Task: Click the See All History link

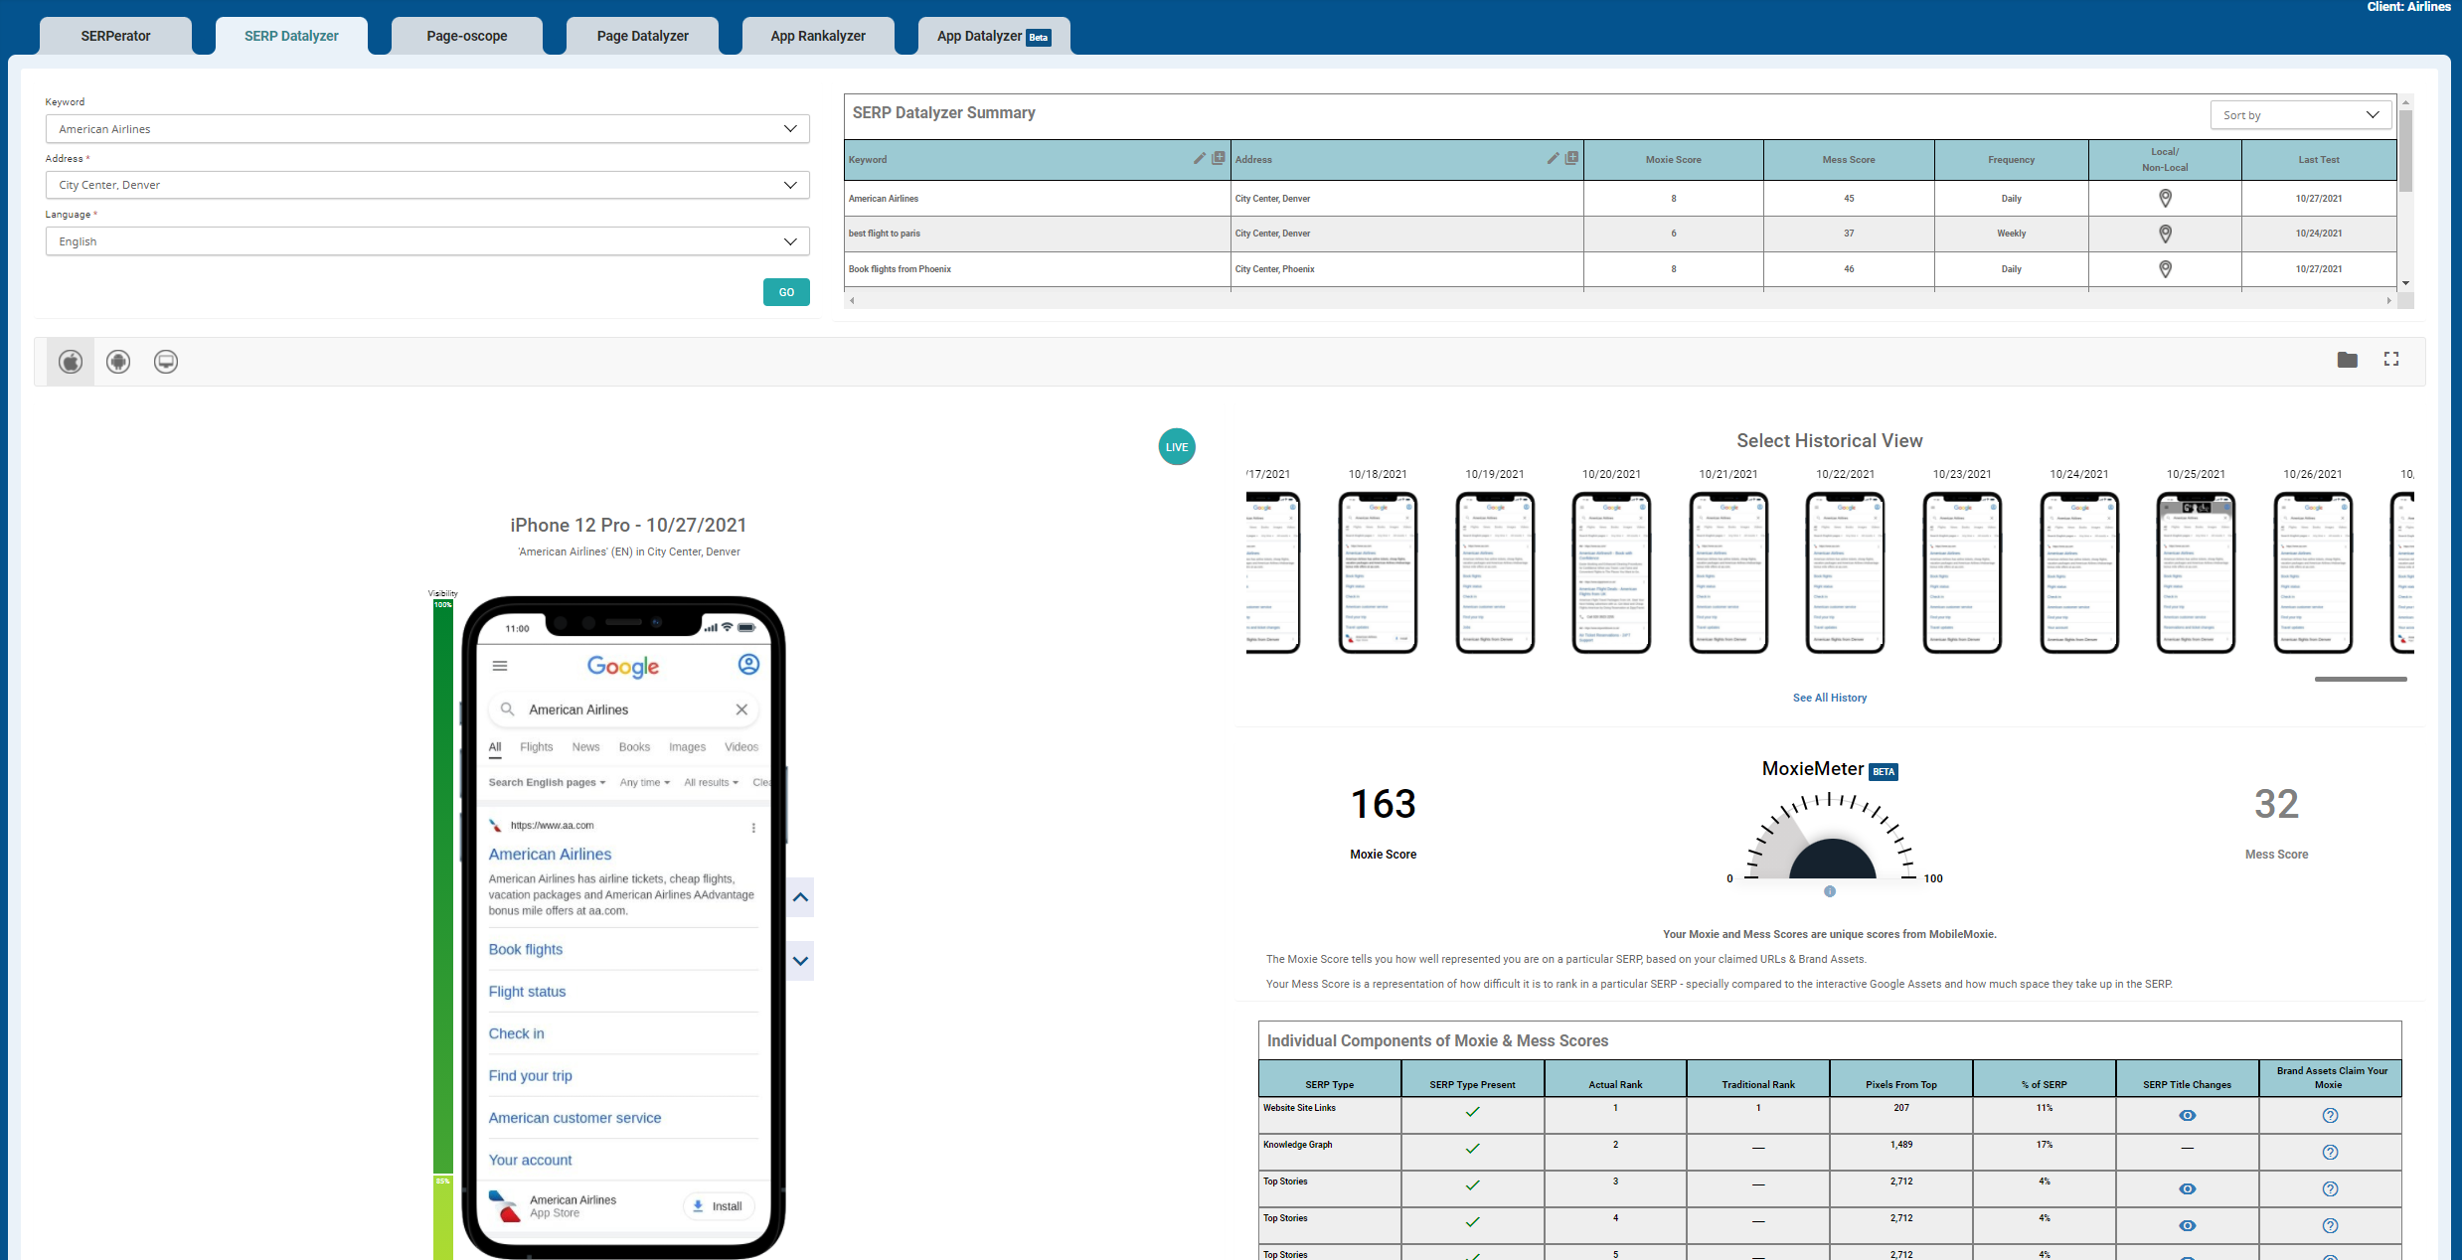Action: (1830, 698)
